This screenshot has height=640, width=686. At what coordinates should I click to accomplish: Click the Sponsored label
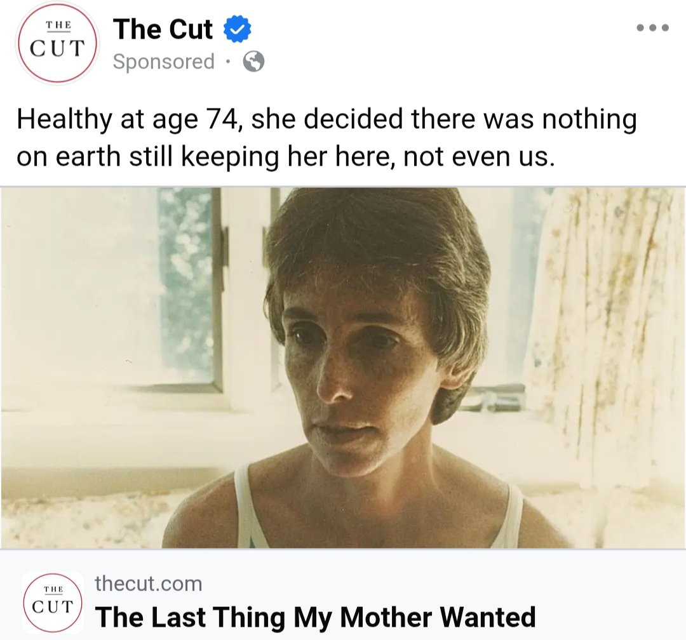pyautogui.click(x=163, y=62)
